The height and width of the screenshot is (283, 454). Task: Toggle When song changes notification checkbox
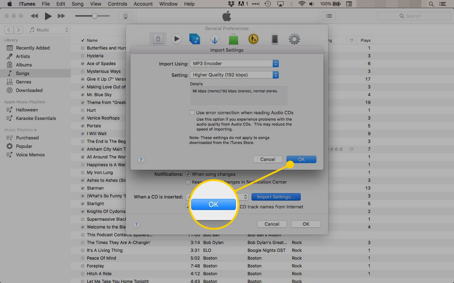[x=188, y=174]
